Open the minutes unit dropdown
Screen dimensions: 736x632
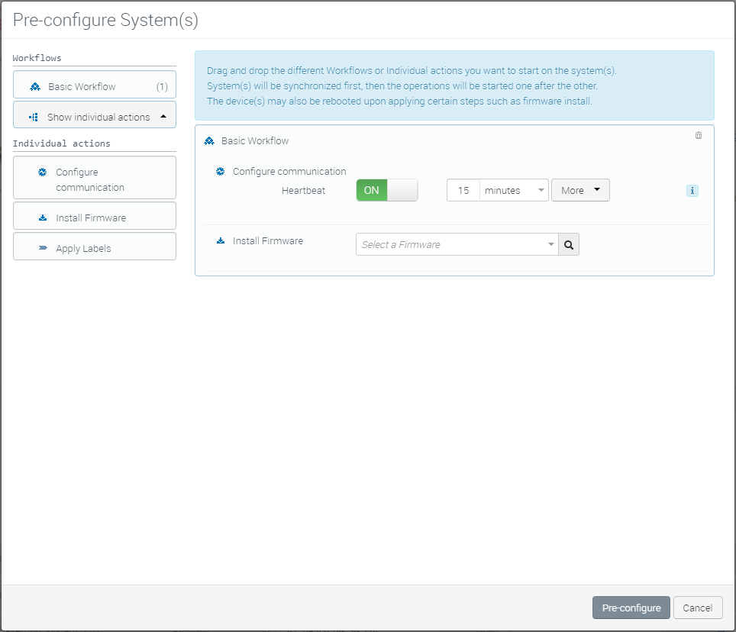coord(514,191)
